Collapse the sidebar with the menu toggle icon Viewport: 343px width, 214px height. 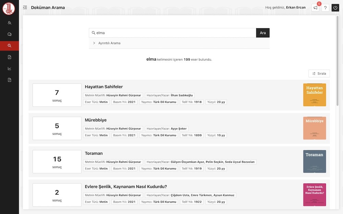[25, 8]
